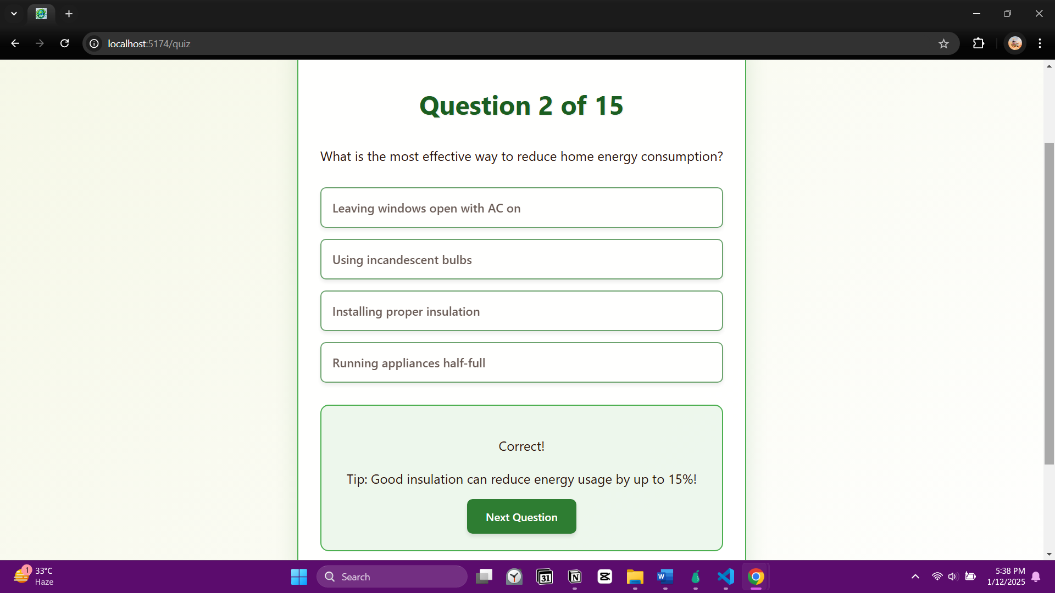Image resolution: width=1055 pixels, height=593 pixels.
Task: Open Chrome three-dot menu
Action: click(x=1040, y=43)
